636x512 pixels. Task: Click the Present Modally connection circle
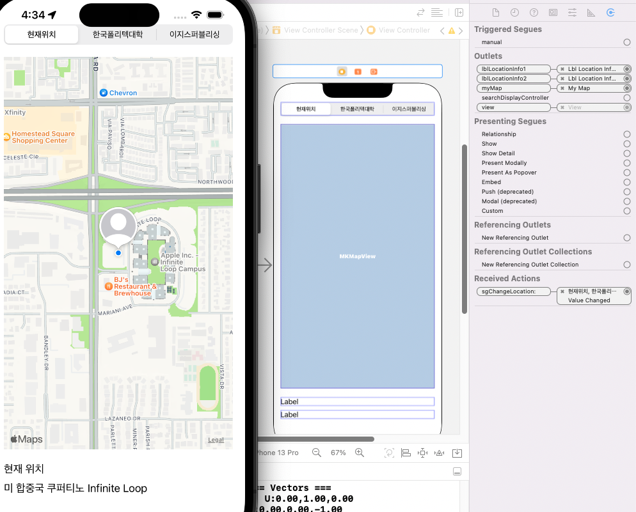click(x=627, y=163)
